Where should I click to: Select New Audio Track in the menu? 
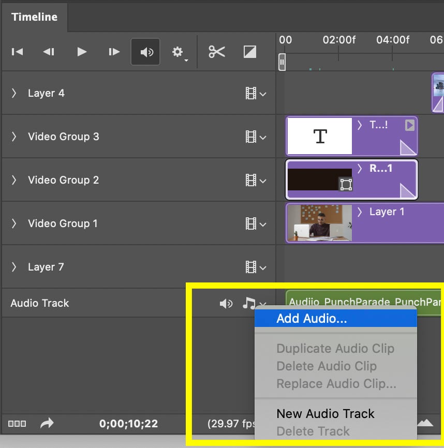click(x=325, y=413)
